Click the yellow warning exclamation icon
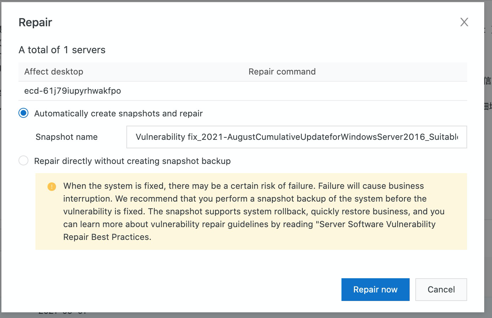Viewport: 492px width, 318px height. tap(52, 187)
